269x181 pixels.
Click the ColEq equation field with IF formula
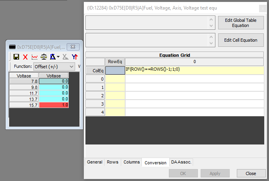[x=194, y=70]
